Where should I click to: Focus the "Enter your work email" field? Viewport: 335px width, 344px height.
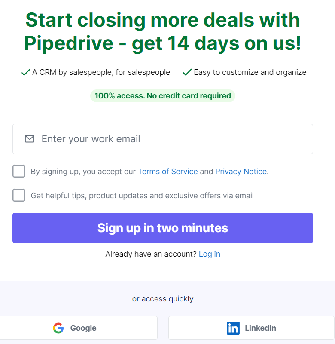click(x=163, y=139)
